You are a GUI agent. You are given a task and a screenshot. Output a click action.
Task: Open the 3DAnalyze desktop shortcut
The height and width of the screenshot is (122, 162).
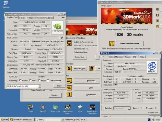point(92,107)
